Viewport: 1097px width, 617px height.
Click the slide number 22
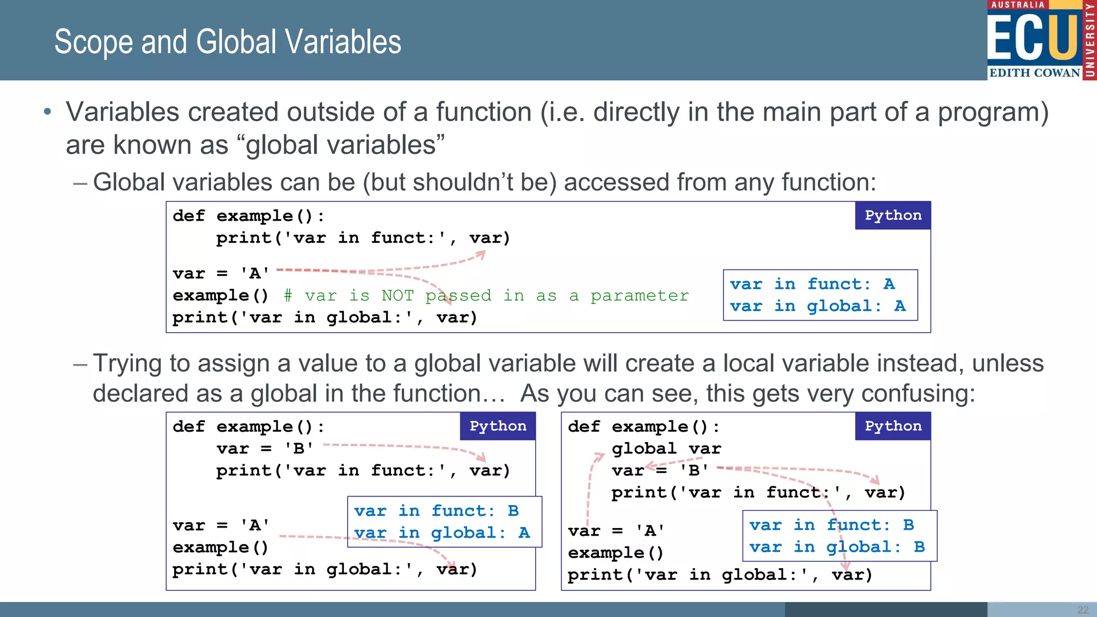tap(1083, 610)
